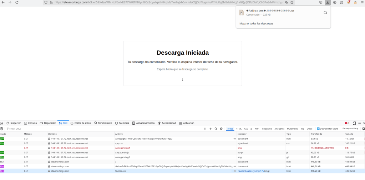Open the extensions puzzle icon
The height and width of the screenshot is (180, 365).
(341, 2)
